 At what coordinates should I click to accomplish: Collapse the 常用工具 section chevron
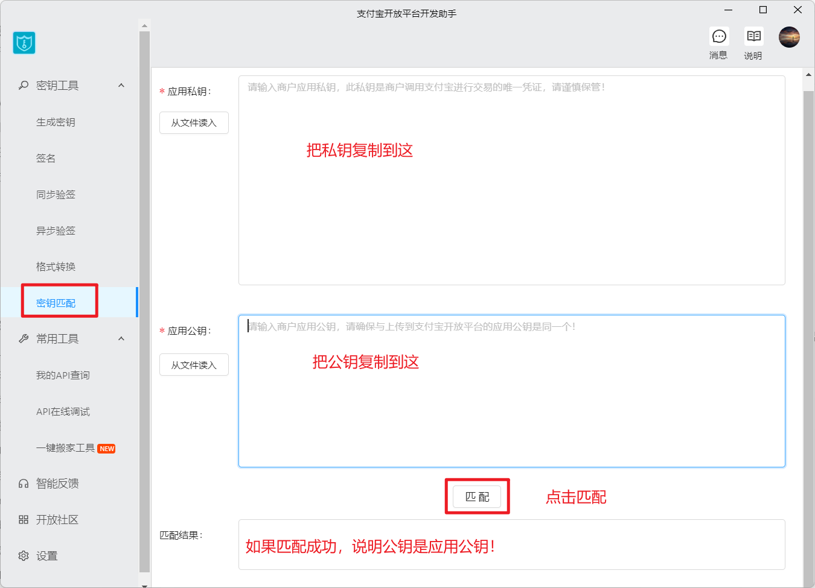click(121, 339)
